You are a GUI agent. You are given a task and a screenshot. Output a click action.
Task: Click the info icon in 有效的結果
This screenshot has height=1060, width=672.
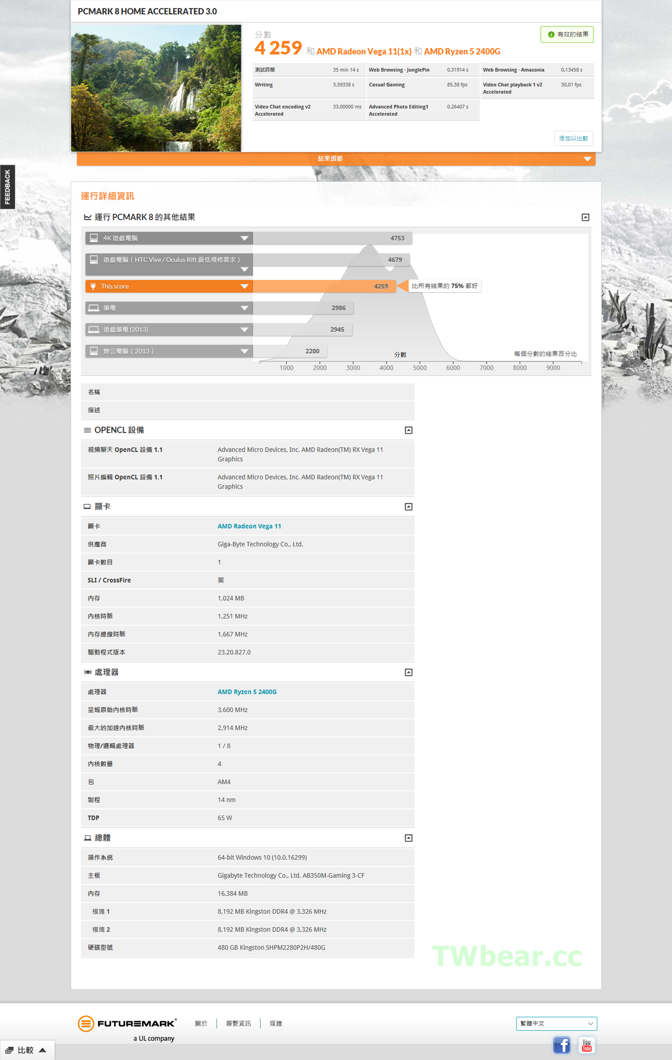click(551, 34)
